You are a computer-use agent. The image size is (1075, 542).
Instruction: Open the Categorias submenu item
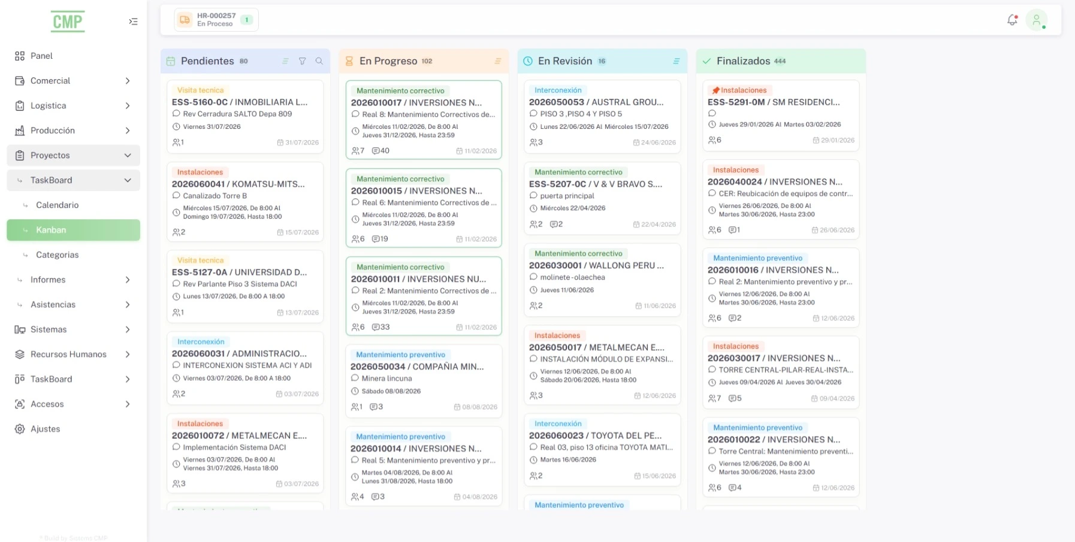[73, 255]
